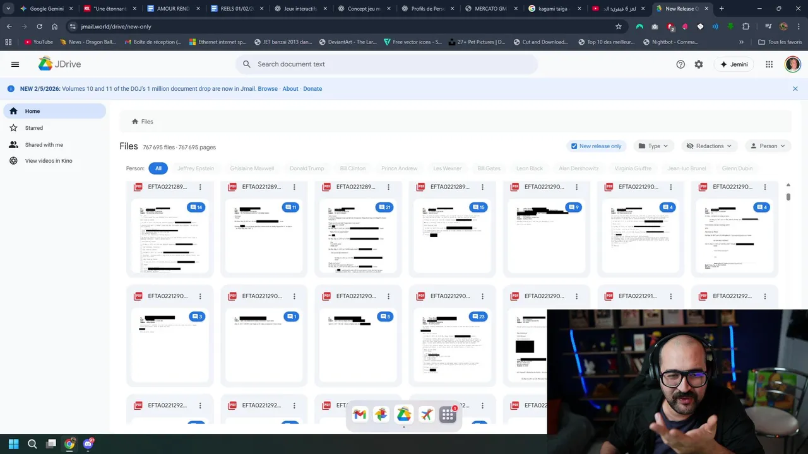Click the Files breadcrumb
The height and width of the screenshot is (454, 808).
142,122
